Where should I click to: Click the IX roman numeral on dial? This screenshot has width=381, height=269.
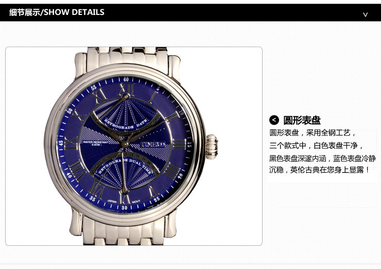71,143
